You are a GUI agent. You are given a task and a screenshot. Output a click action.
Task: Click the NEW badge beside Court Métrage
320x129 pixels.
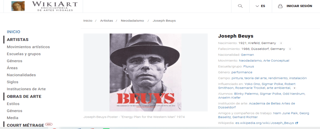tap(49, 124)
